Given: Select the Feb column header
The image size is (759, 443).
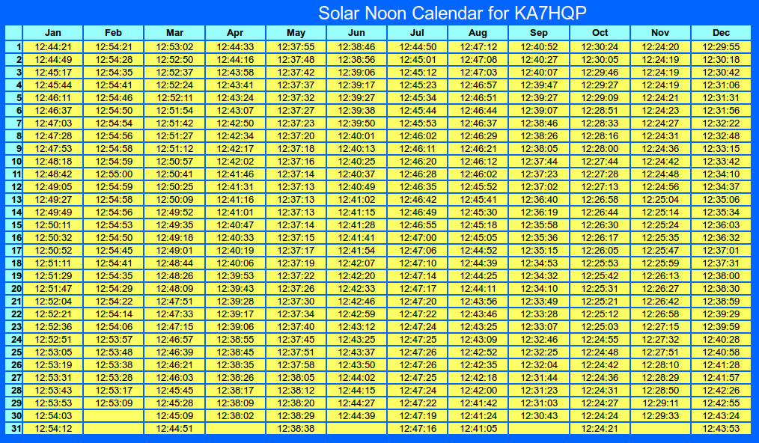Looking at the screenshot, I should [113, 33].
